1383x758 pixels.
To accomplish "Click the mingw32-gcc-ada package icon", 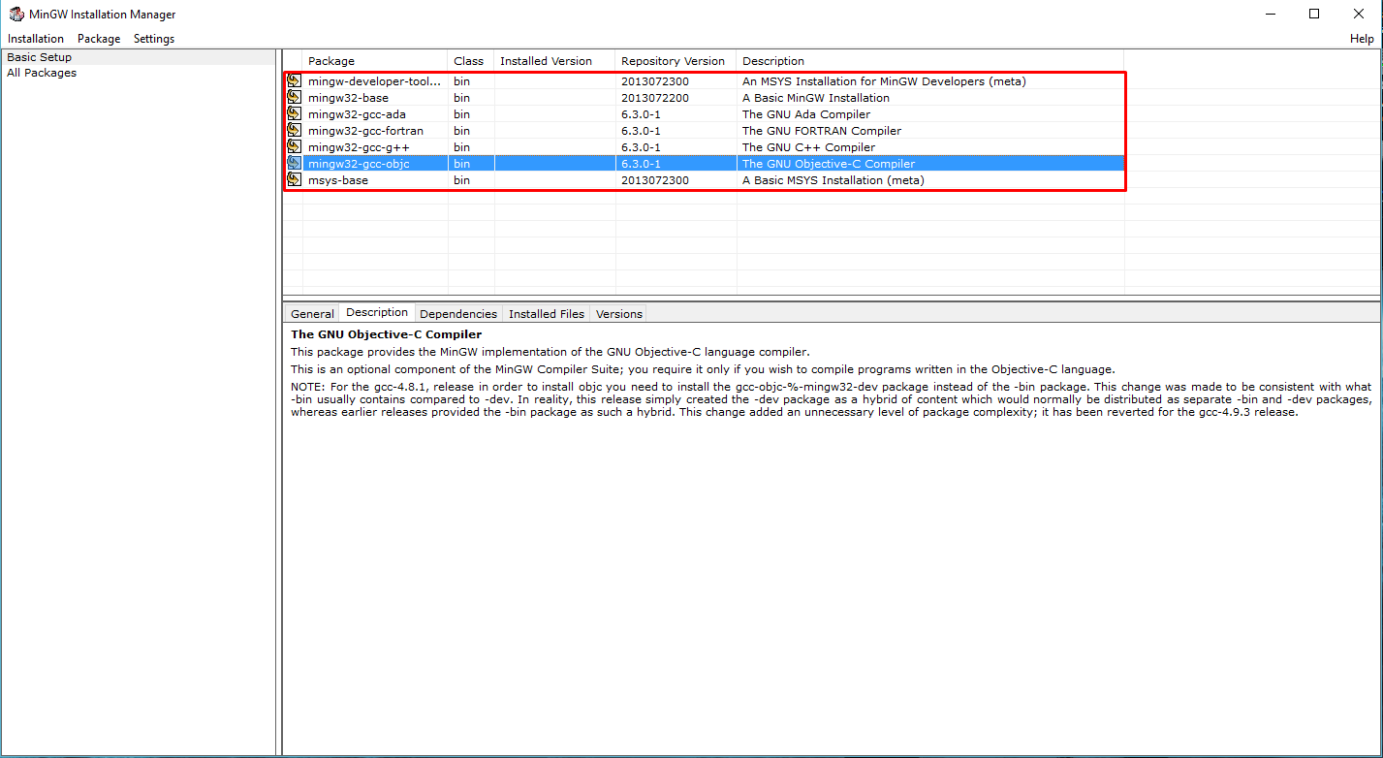I will (294, 114).
